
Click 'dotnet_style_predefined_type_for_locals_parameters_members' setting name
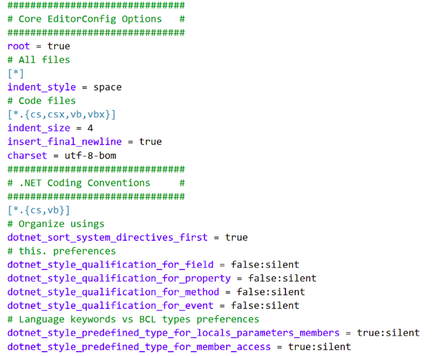coord(173,333)
